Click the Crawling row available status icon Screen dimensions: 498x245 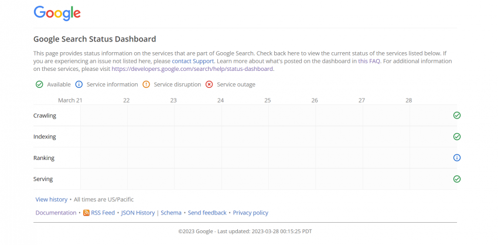[x=457, y=115]
